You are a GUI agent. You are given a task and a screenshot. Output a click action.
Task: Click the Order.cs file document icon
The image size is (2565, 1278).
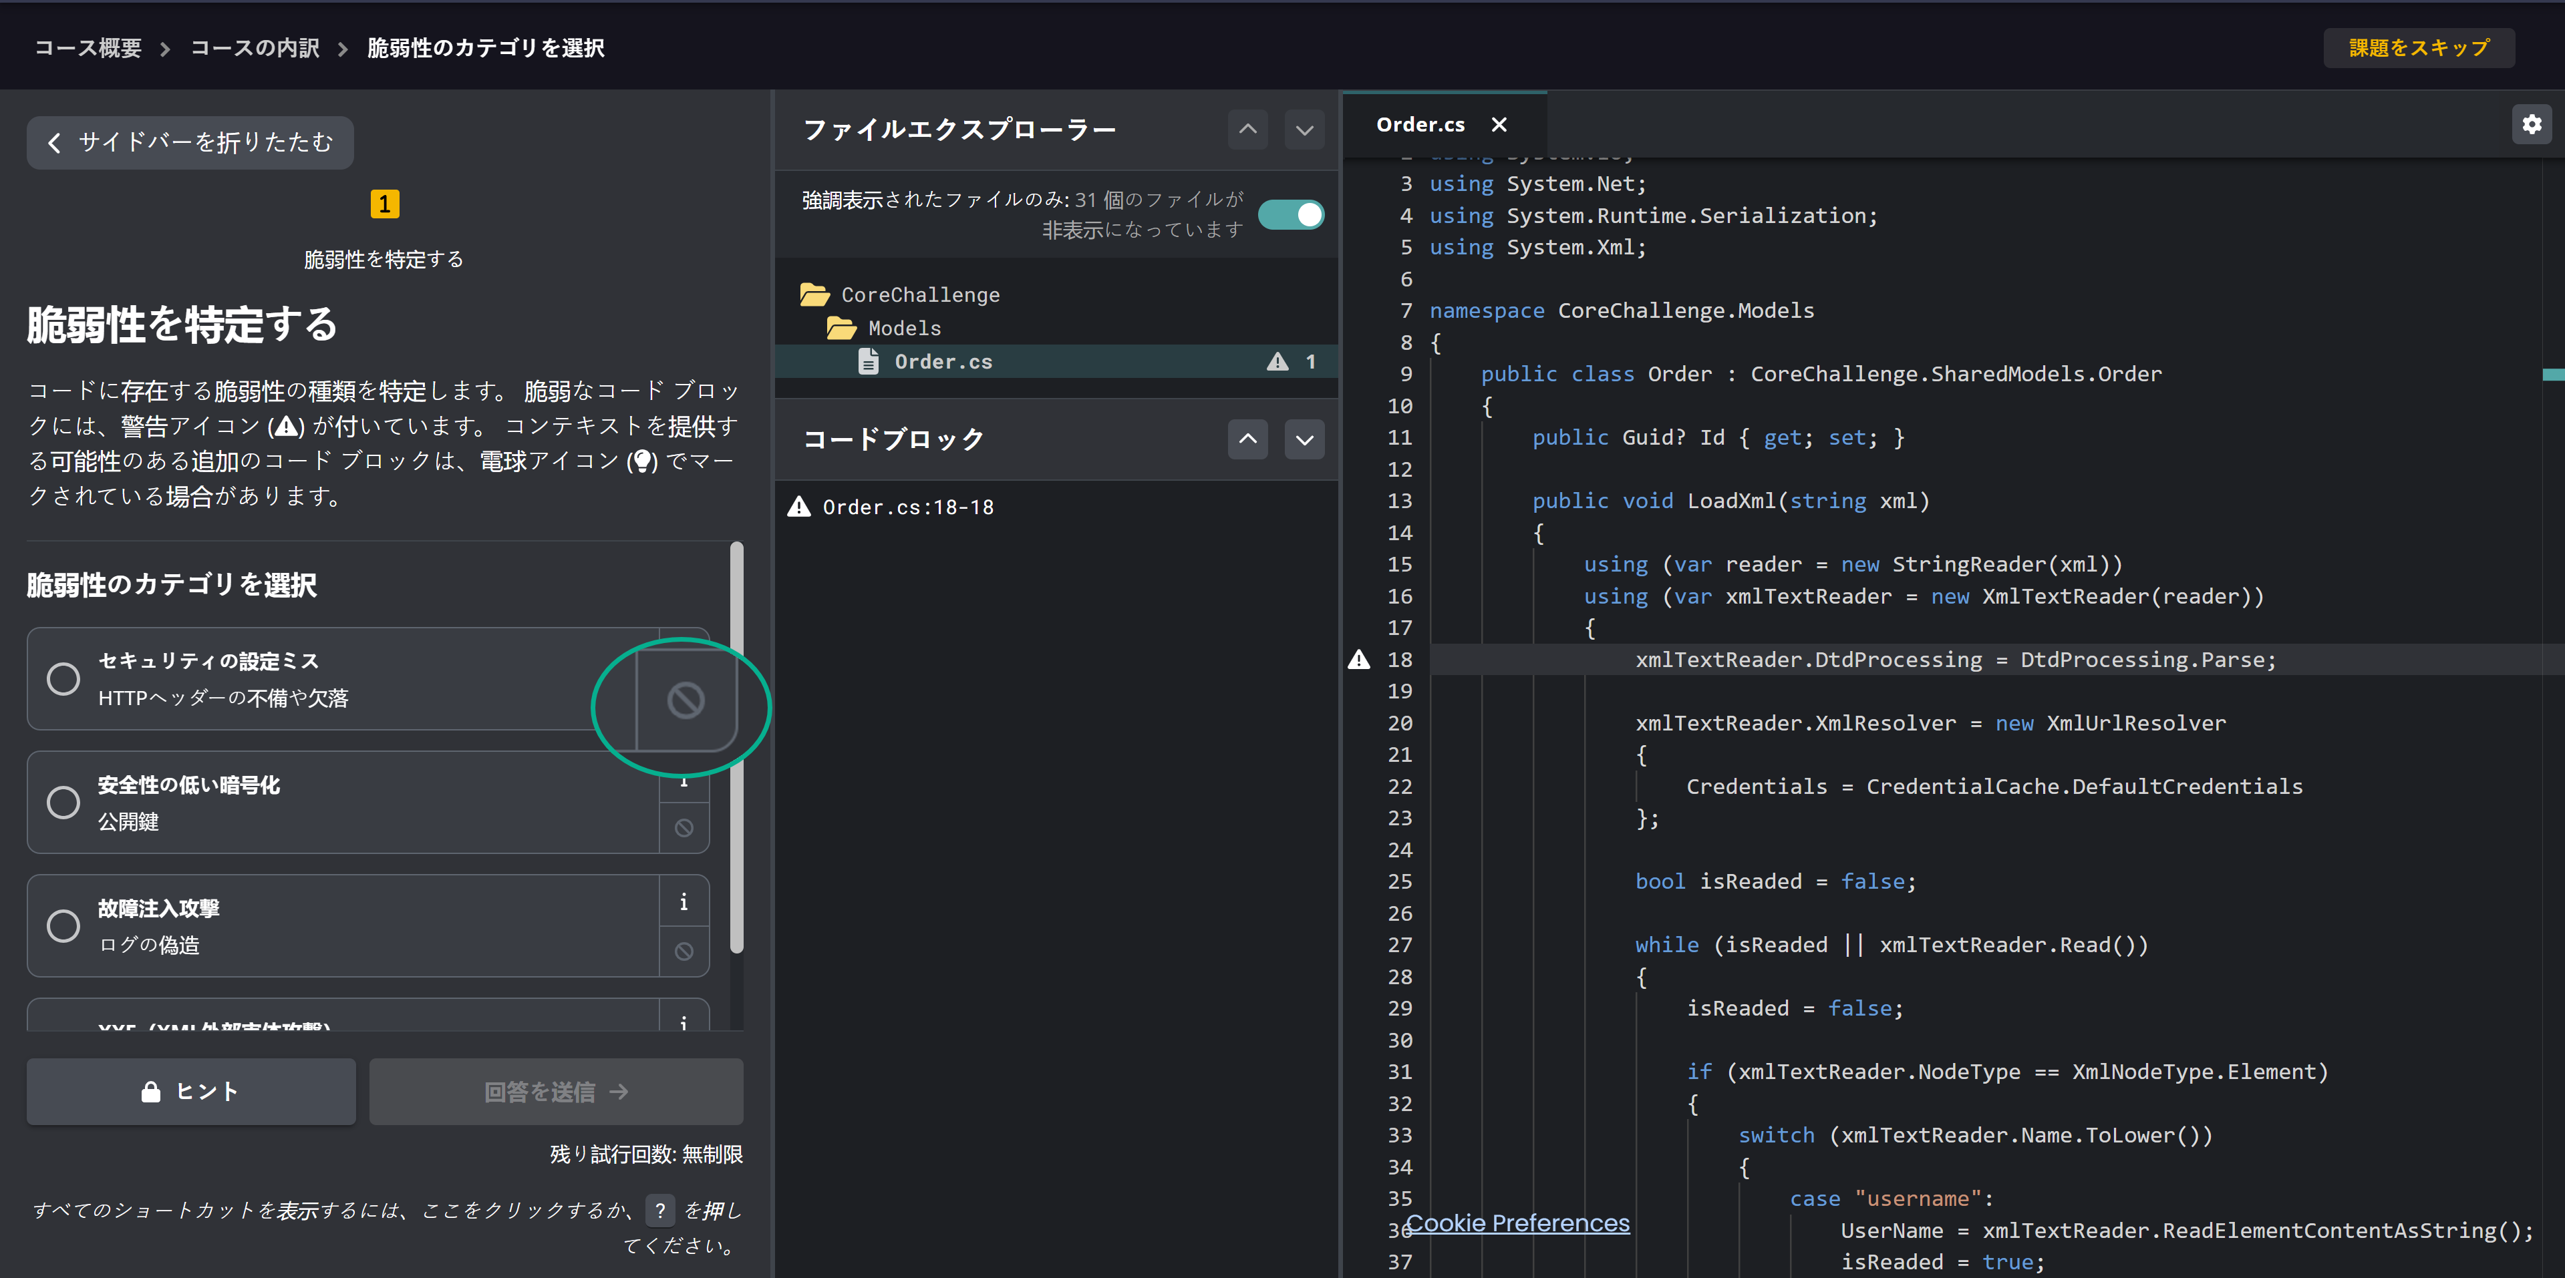click(x=869, y=361)
